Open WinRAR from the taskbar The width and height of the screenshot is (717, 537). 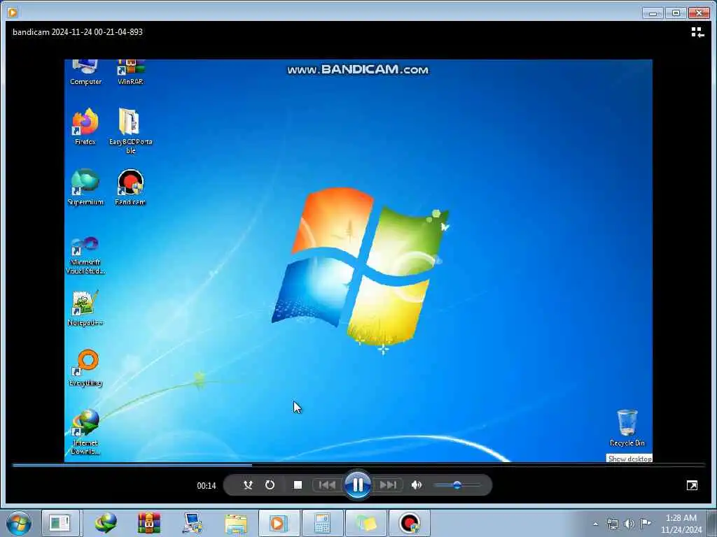point(149,523)
